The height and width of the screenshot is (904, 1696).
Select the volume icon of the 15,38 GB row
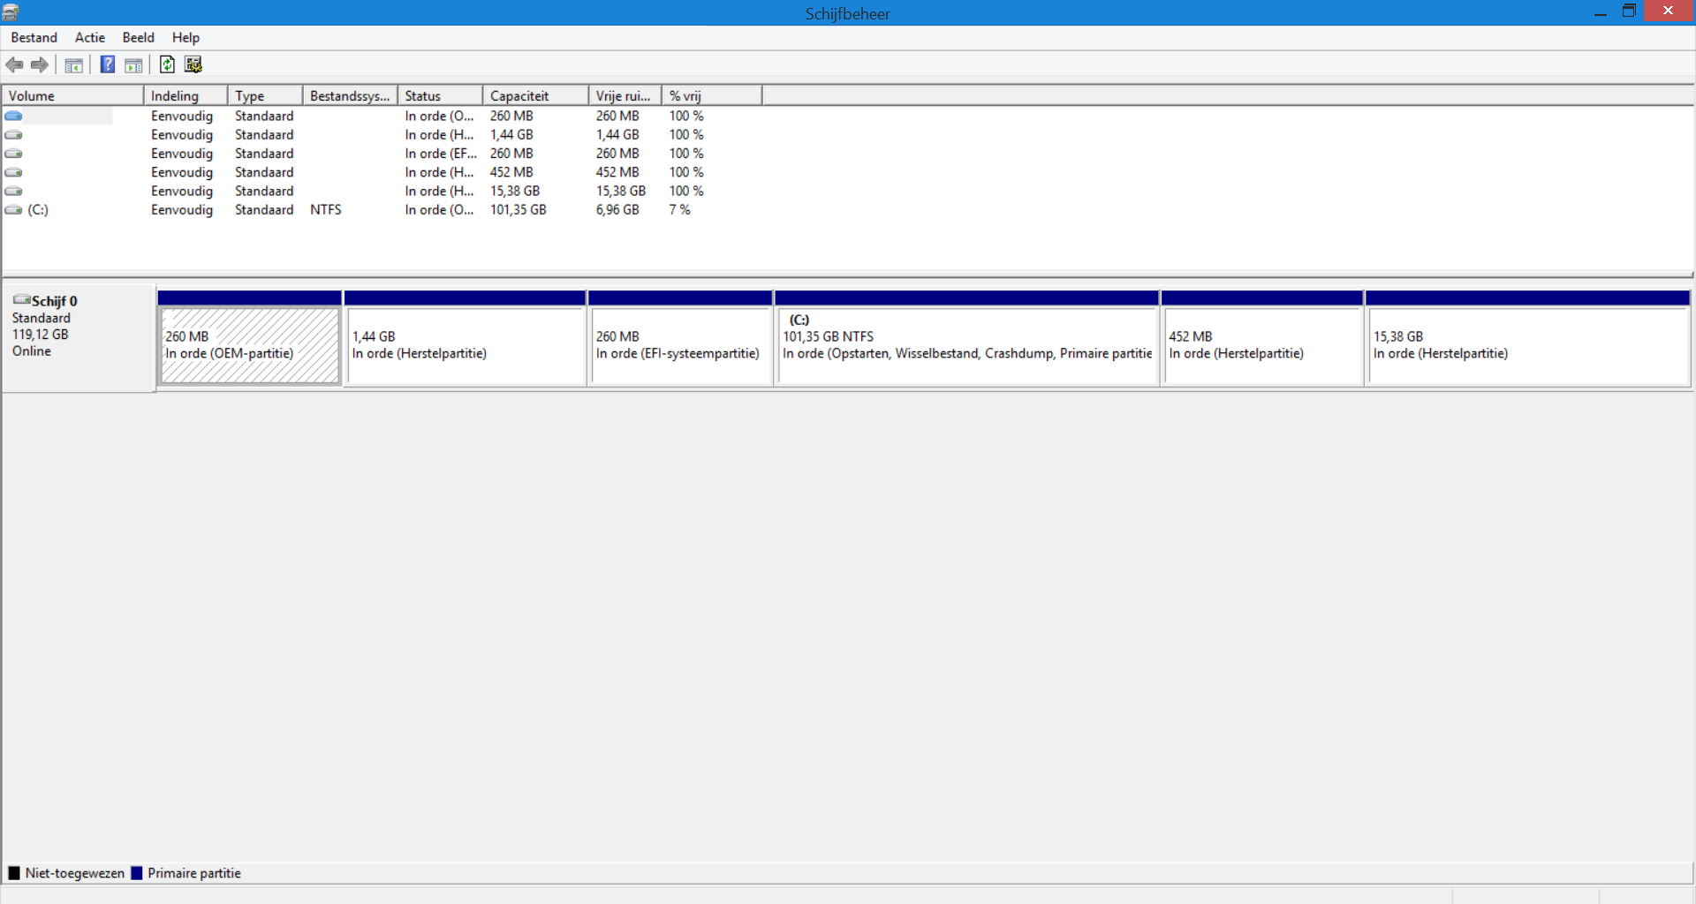click(x=13, y=192)
